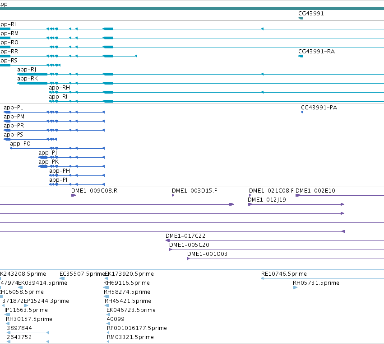Click the CG43991-PA protein label
Image resolution: width=384 pixels, height=344 pixels.
pos(319,108)
